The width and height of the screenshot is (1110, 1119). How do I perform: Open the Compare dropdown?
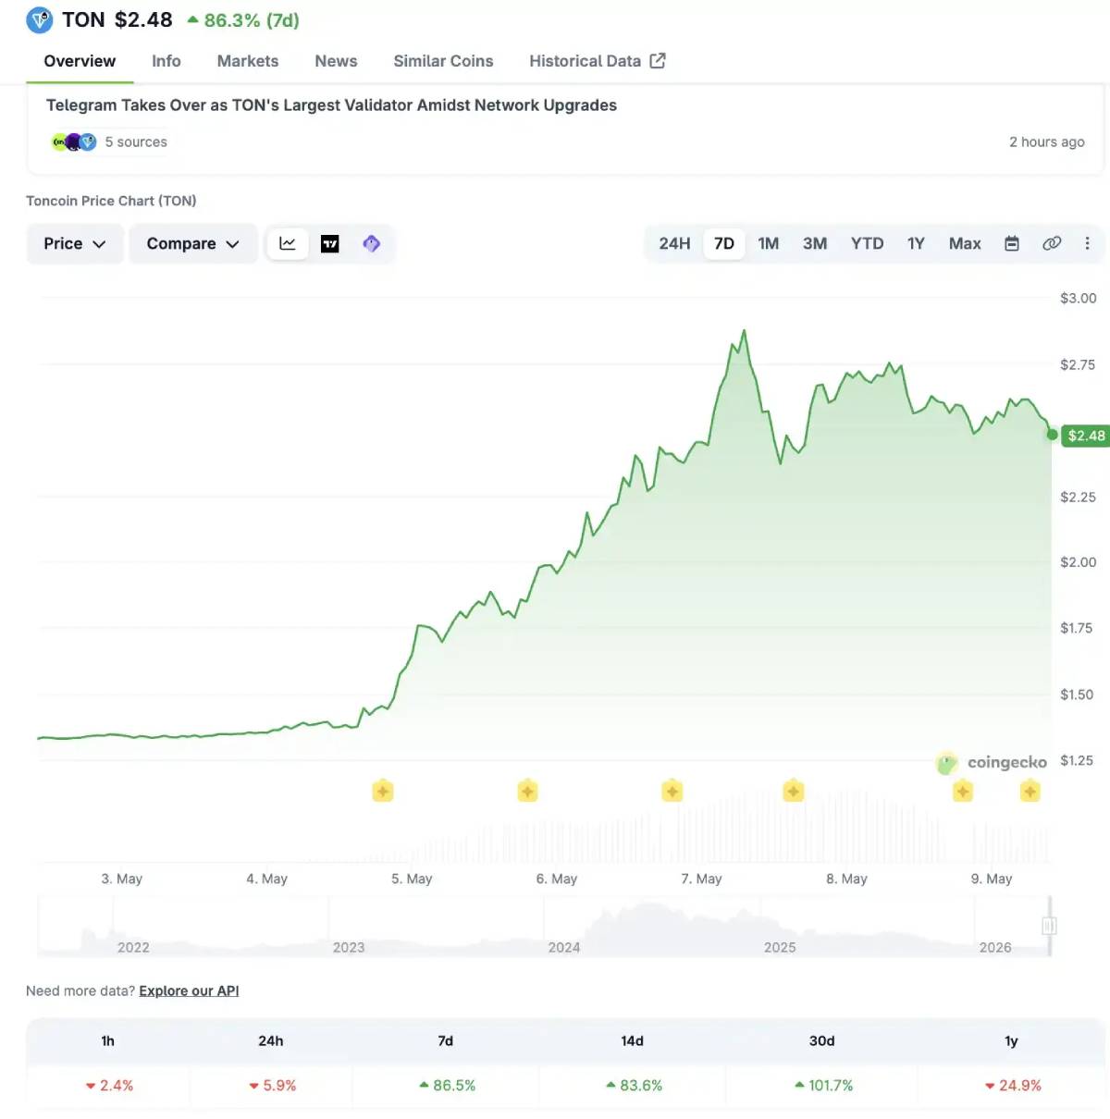point(192,243)
